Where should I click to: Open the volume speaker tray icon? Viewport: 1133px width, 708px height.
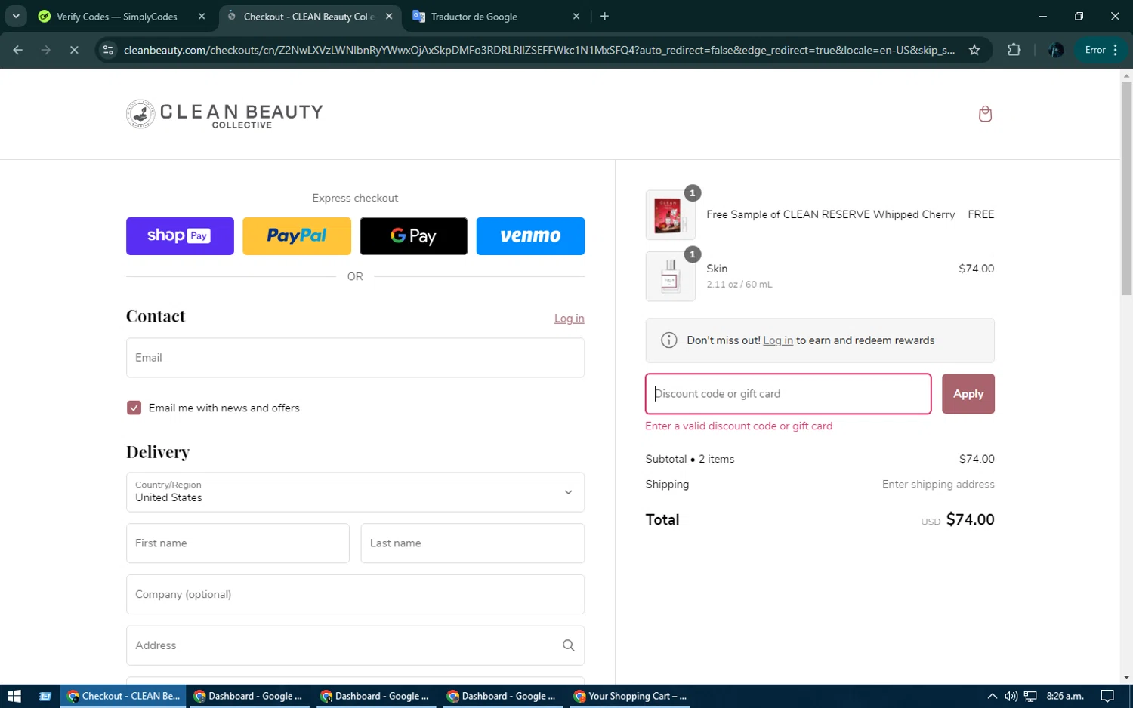[x=1011, y=696]
